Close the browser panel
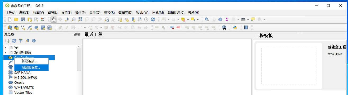The width and height of the screenshot is (348, 95). pyautogui.click(x=79, y=34)
